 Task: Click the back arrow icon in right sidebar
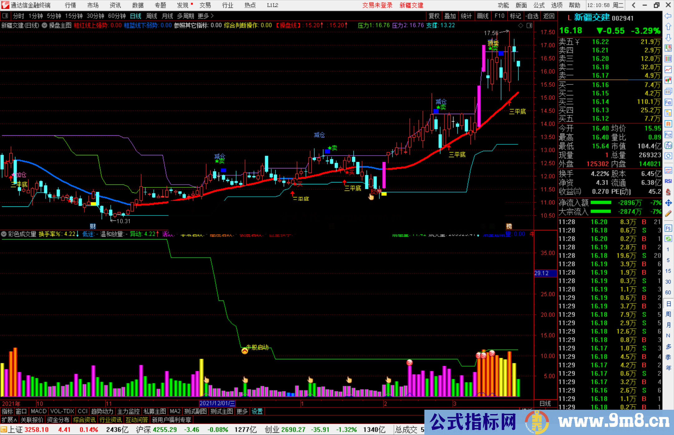(668, 16)
